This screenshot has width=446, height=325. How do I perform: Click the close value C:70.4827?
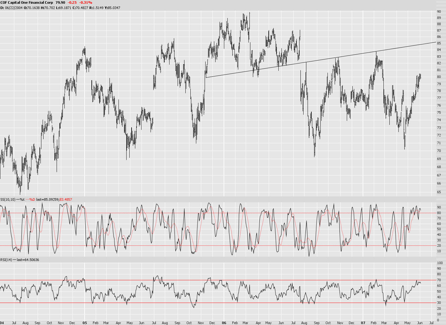80,8
